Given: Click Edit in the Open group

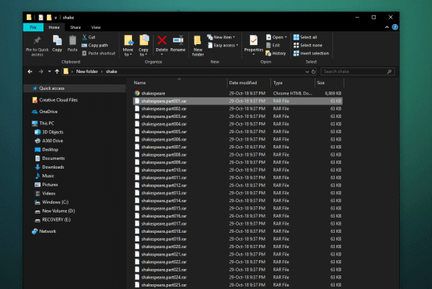Looking at the screenshot, I should click(x=273, y=45).
